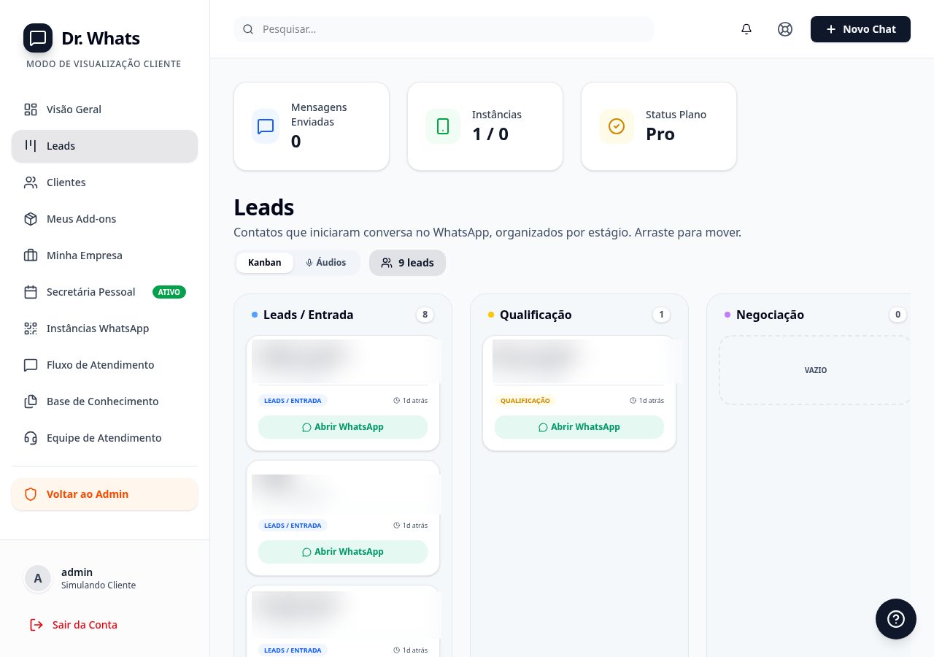Click the ATIVO badge beside Secretária Pessoal
Viewport: 934px width, 657px height.
coord(169,292)
